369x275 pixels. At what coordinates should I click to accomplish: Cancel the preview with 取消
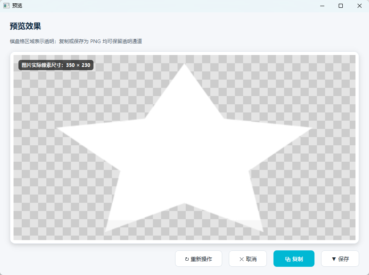pos(248,259)
